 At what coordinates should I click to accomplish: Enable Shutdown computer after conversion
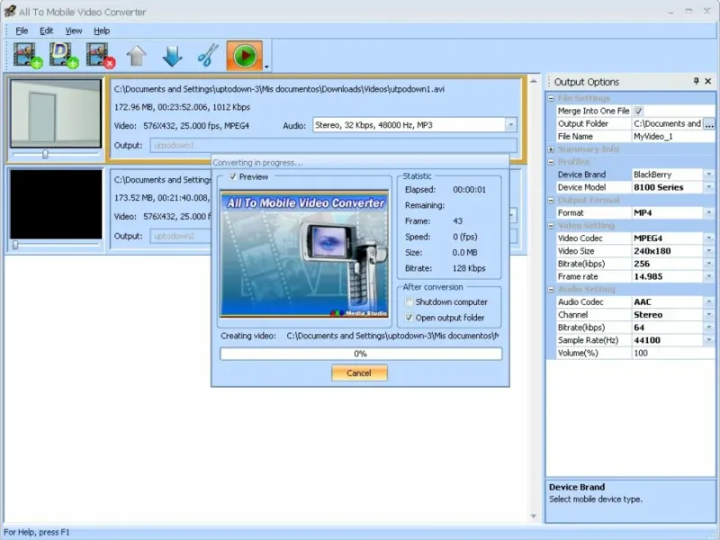pyautogui.click(x=409, y=302)
